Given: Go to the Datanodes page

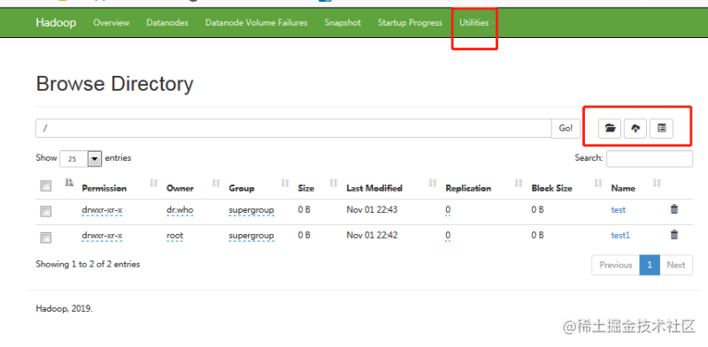Looking at the screenshot, I should point(167,23).
